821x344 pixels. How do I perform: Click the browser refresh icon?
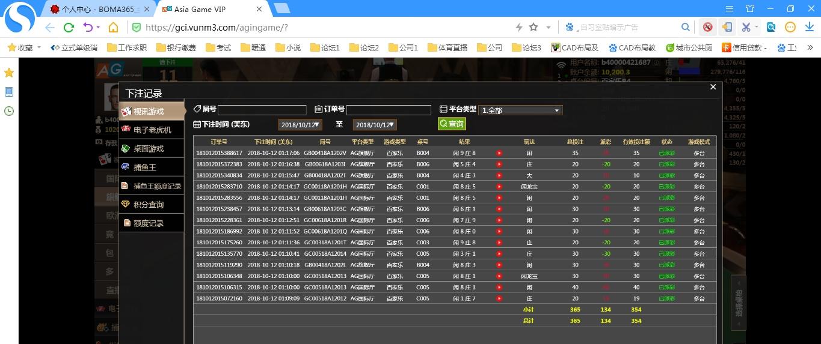pos(69,28)
